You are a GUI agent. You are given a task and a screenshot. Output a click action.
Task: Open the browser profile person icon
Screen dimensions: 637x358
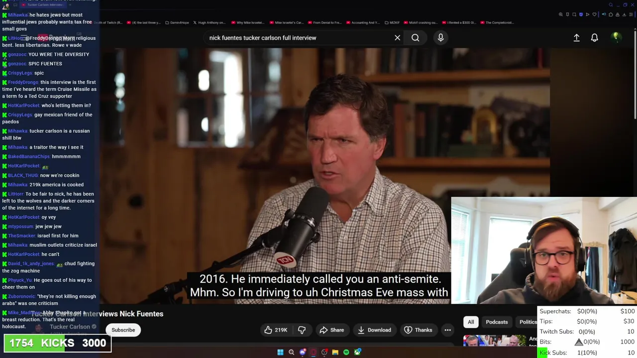click(618, 14)
